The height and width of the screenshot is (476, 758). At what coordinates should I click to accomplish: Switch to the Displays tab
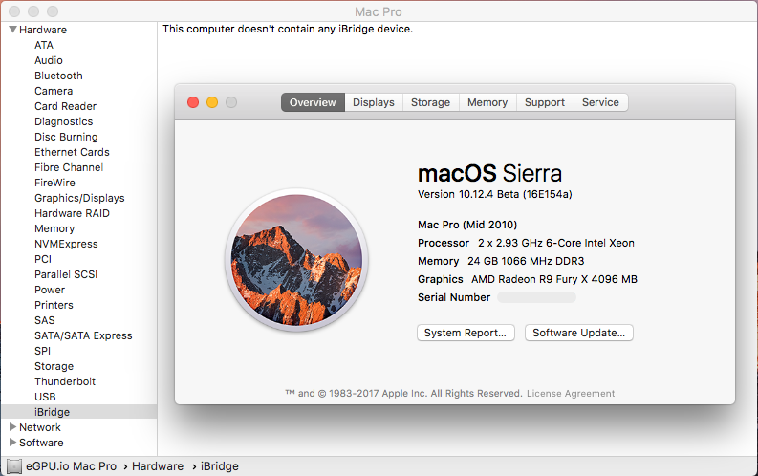coord(373,102)
